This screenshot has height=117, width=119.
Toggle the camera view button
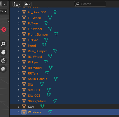click(3, 61)
